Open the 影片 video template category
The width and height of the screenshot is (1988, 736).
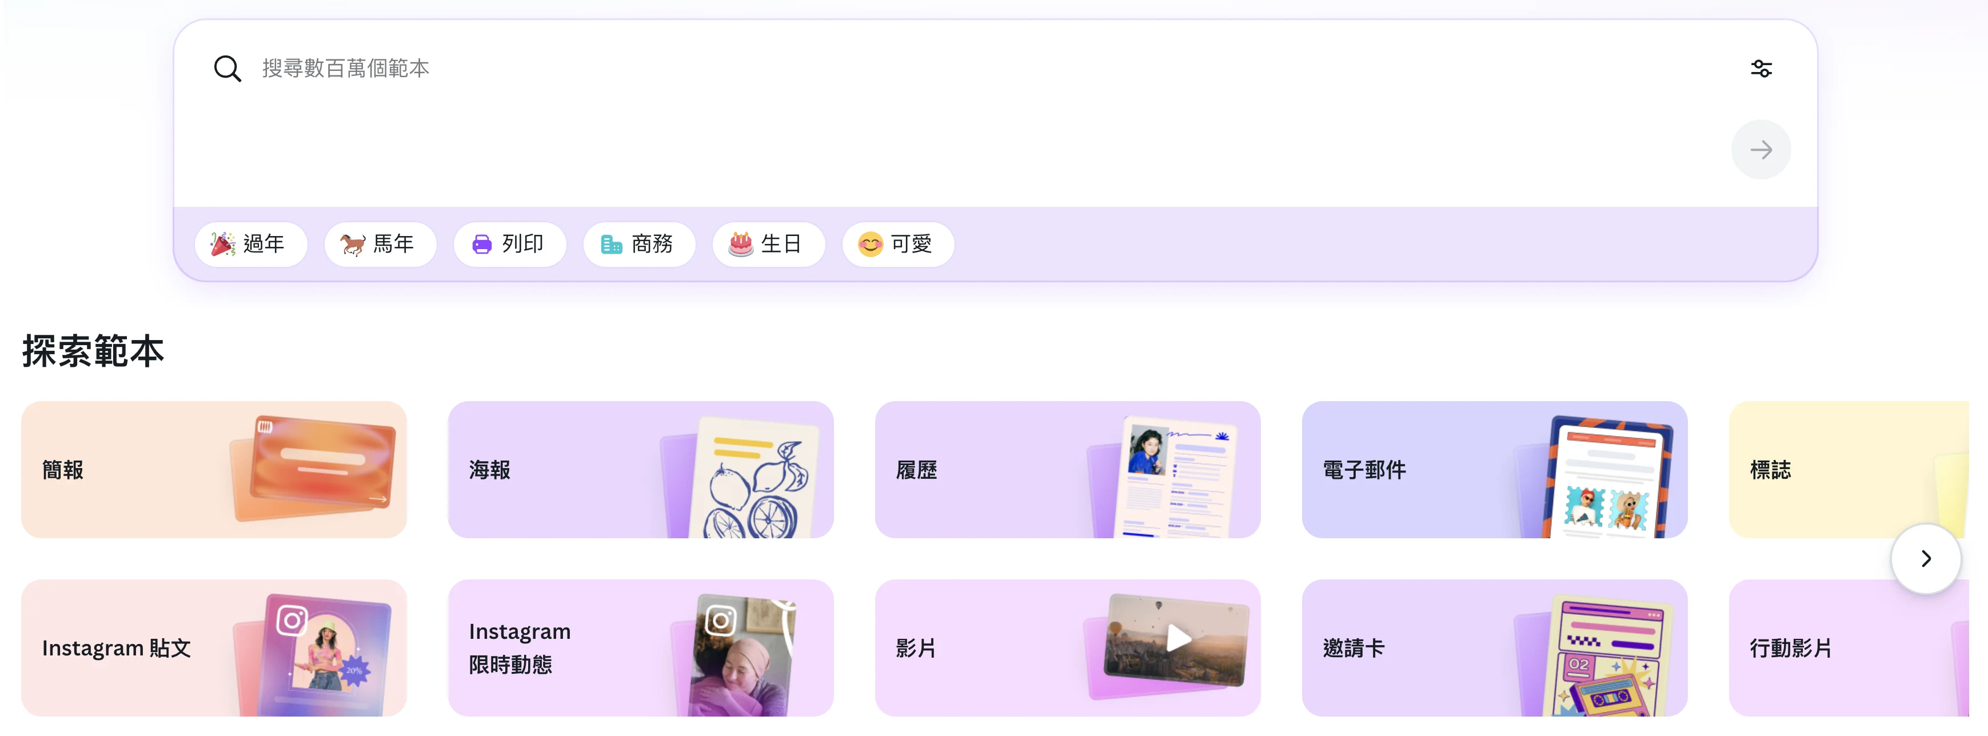point(1067,647)
